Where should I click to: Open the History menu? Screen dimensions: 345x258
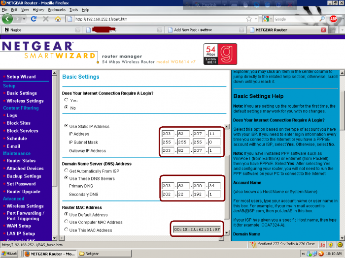point(38,10)
